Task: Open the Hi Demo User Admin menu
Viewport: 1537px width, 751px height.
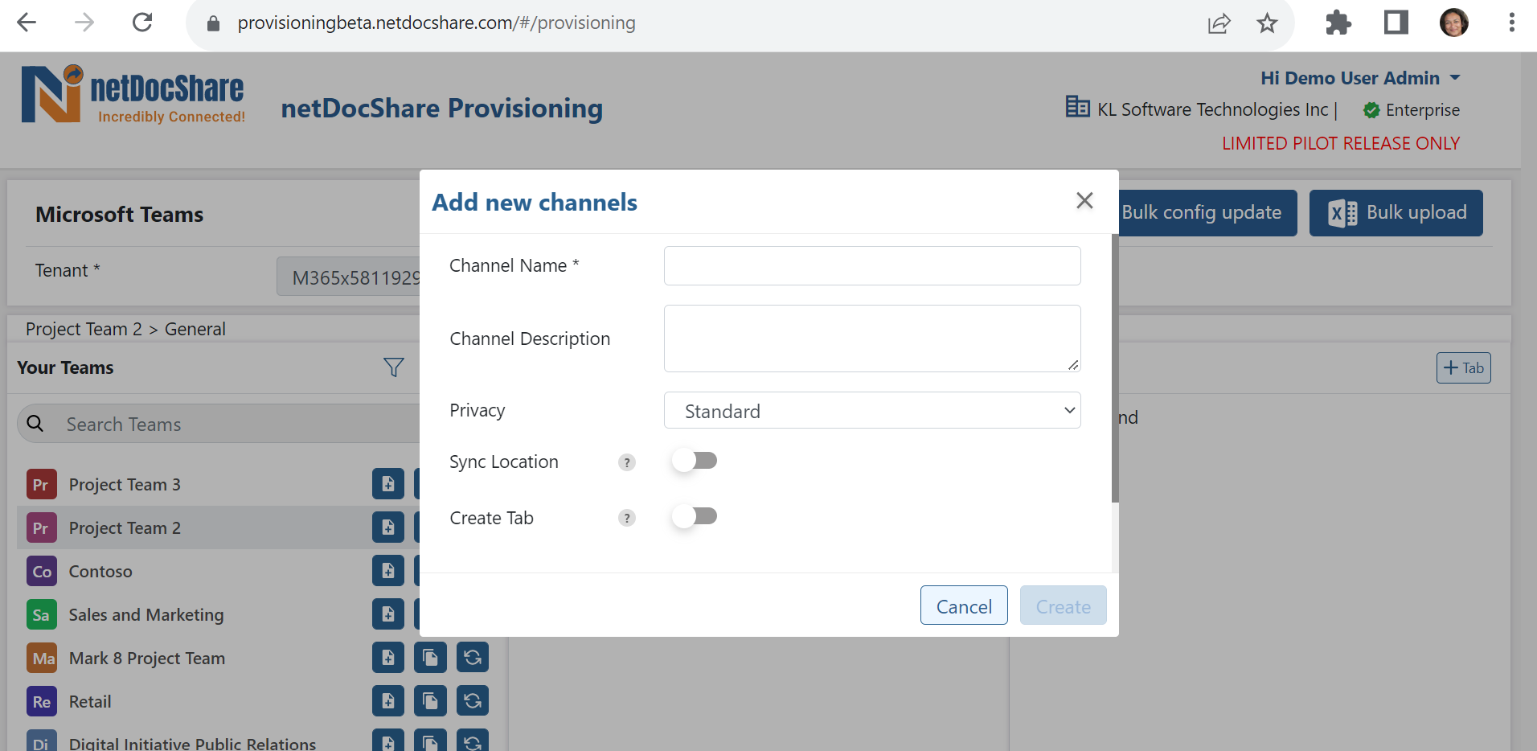Action: pyautogui.click(x=1360, y=78)
